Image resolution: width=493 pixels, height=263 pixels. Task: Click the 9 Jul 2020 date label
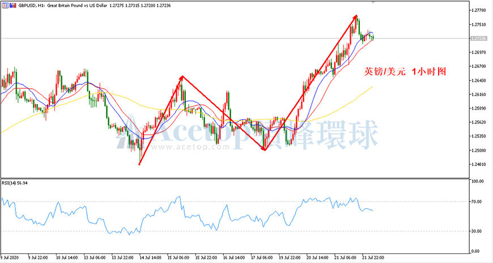click(x=10, y=258)
